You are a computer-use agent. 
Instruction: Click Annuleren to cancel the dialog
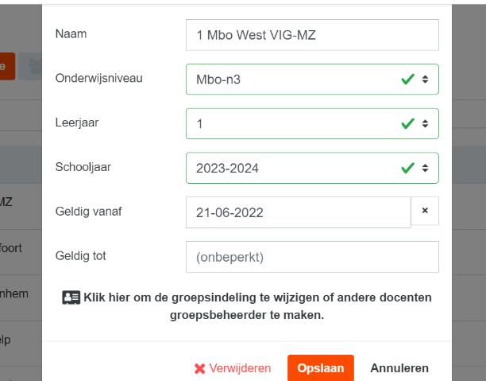pos(399,368)
